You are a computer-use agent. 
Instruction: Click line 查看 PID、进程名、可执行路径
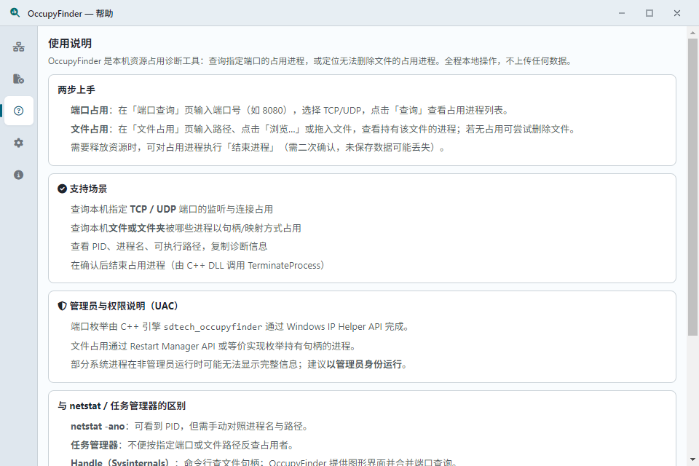169,246
